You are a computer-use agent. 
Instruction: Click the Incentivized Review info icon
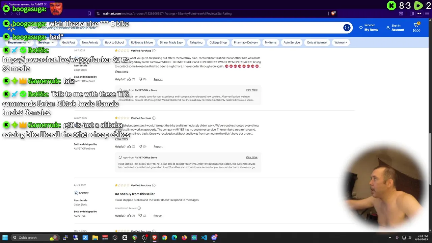point(139,208)
